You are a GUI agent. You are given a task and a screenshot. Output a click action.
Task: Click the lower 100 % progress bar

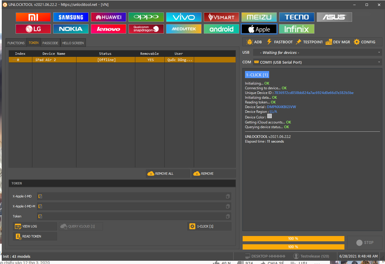point(293,247)
